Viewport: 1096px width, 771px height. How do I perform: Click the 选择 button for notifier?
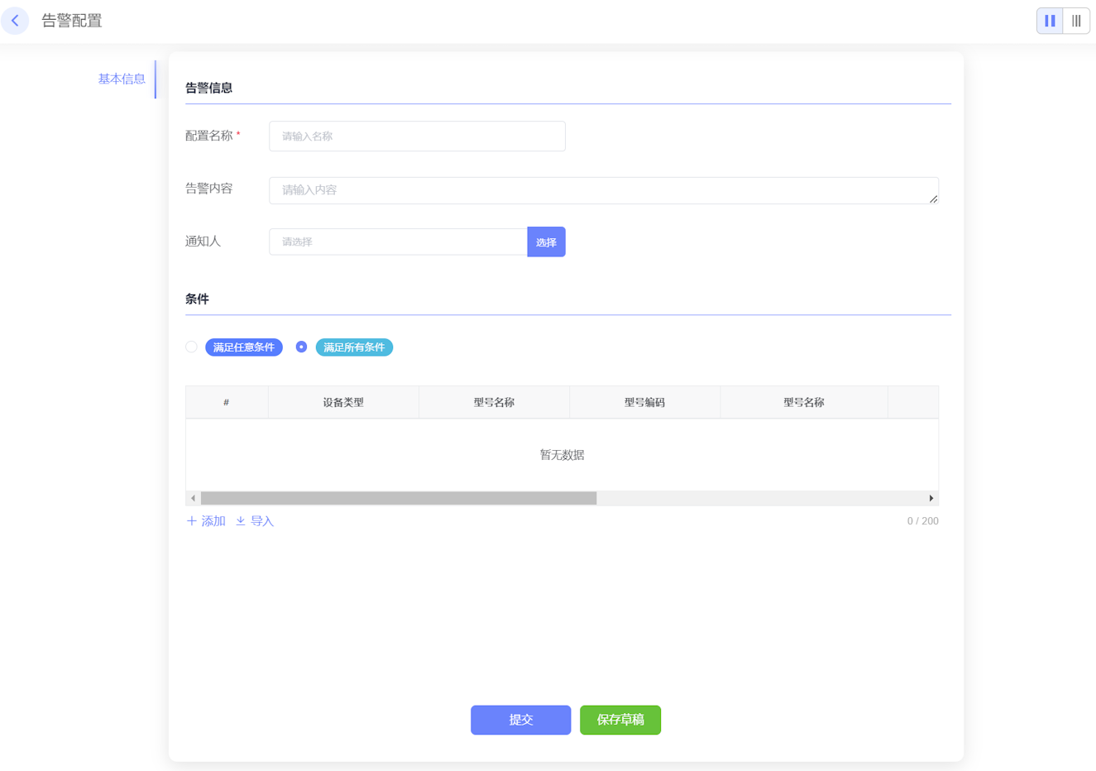(546, 242)
